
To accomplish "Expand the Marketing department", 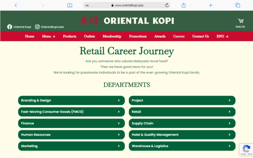I will [71, 146].
